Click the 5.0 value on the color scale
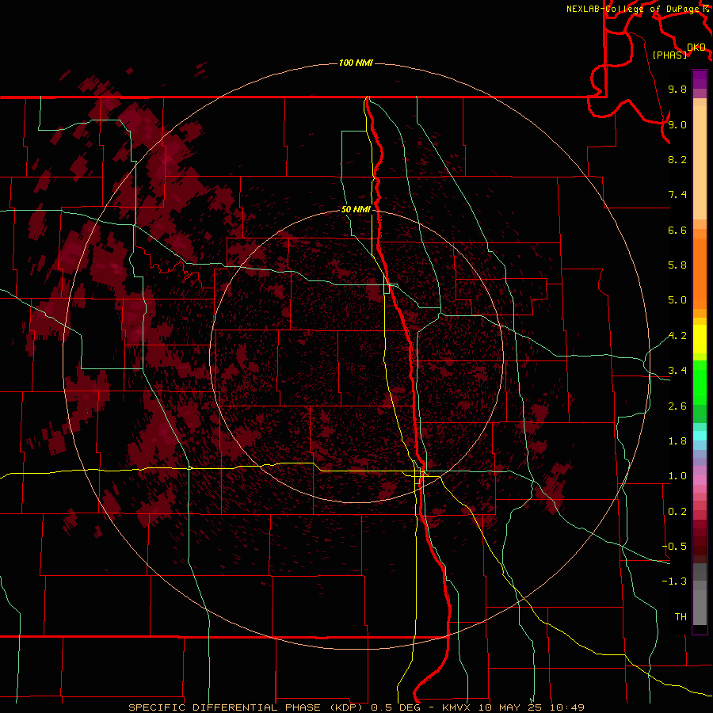This screenshot has width=713, height=713. [677, 300]
